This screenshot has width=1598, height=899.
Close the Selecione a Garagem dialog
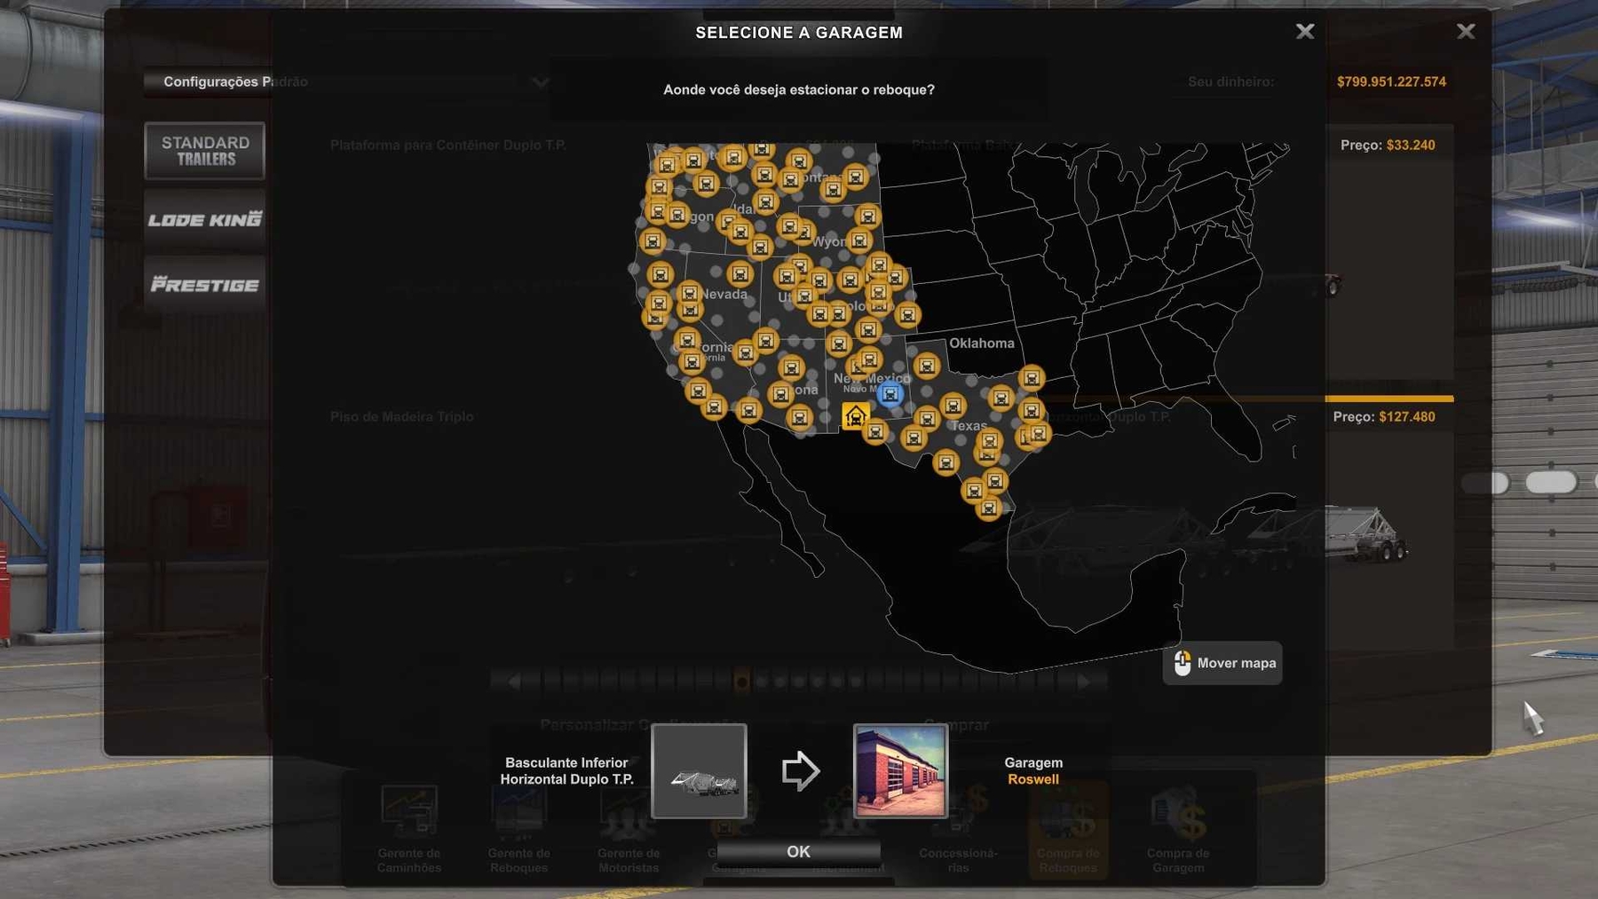point(1304,32)
